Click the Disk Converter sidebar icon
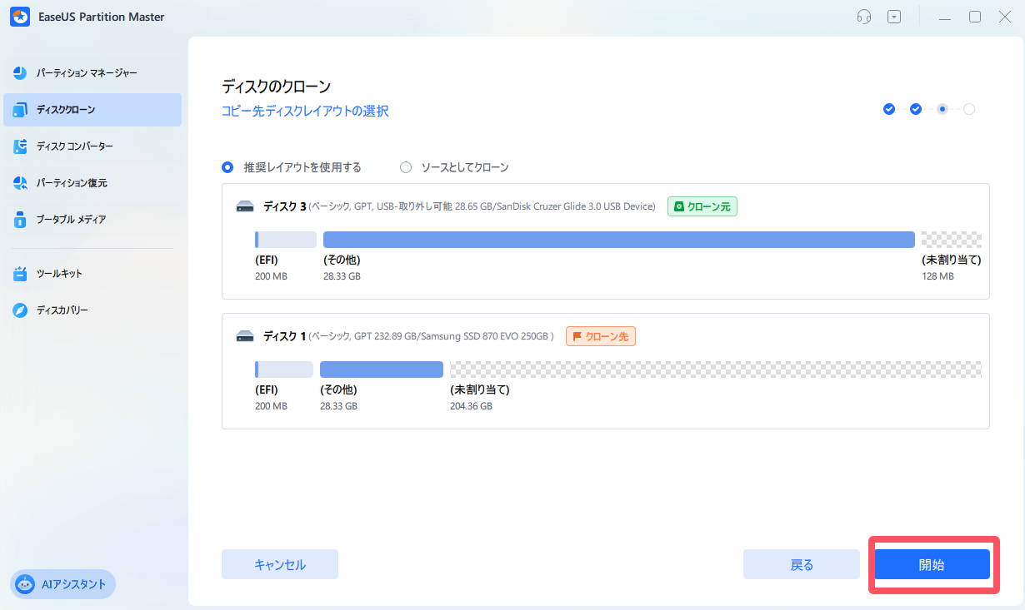 point(21,146)
